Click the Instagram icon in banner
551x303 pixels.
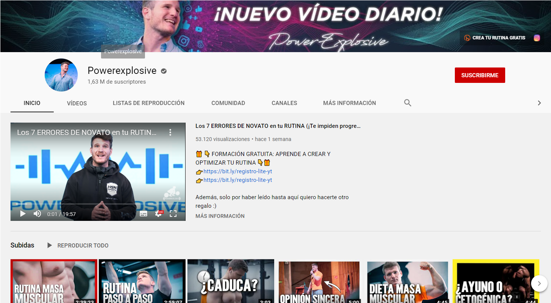coord(537,38)
